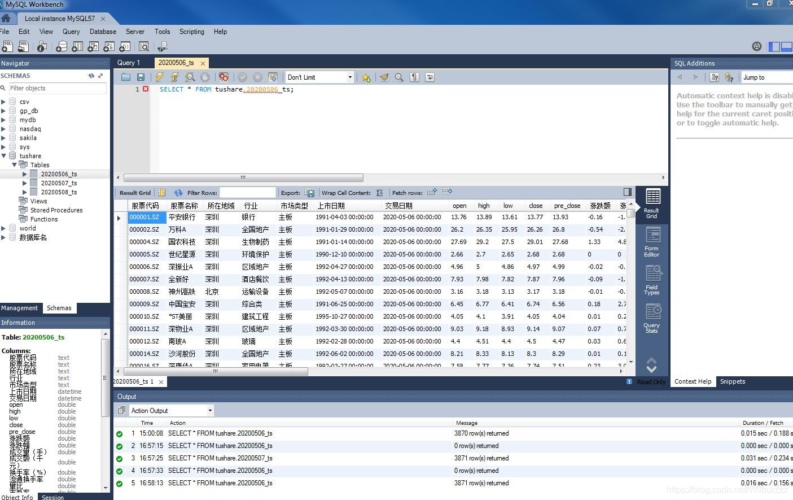The width and height of the screenshot is (793, 500).
Task: Collapse the tushare schema
Action: tap(4, 156)
